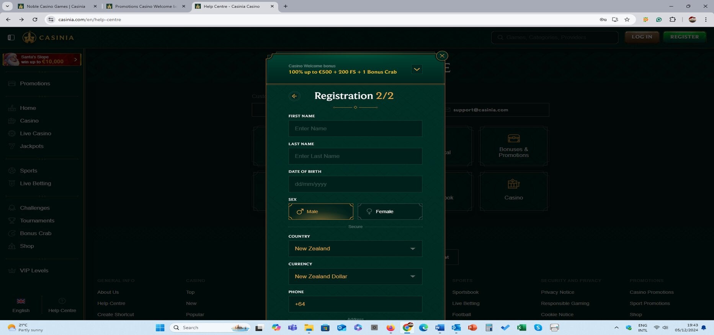Open Responsible Gaming footer link

tap(565, 303)
